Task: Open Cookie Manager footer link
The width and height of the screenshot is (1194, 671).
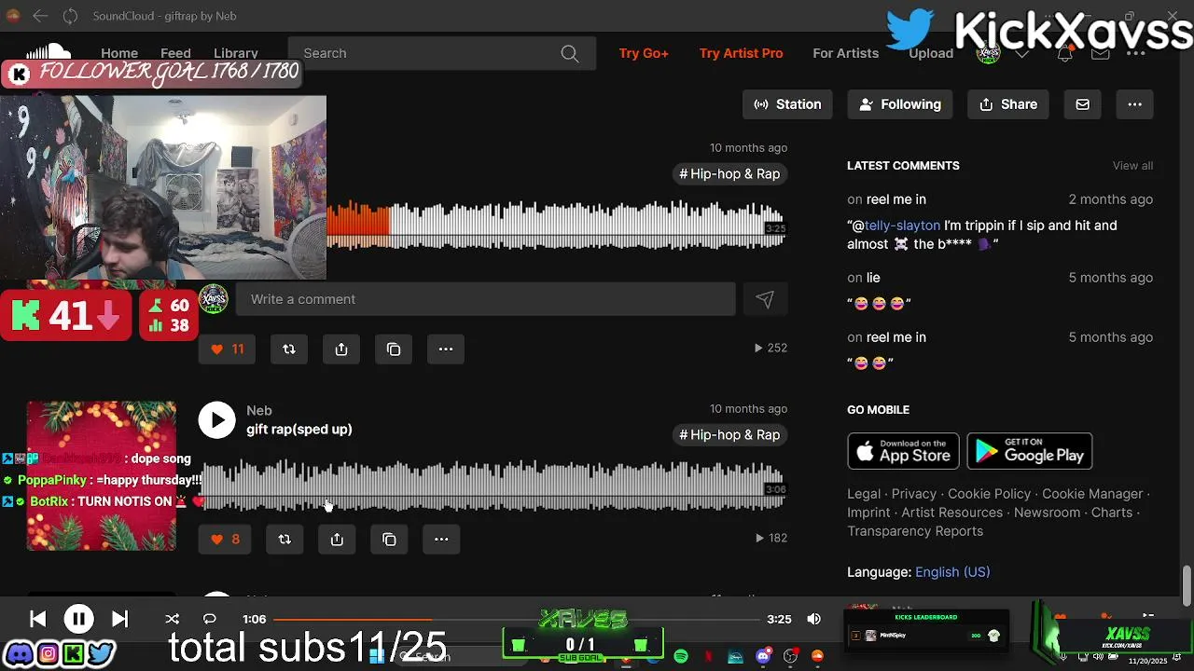Action: (1092, 494)
